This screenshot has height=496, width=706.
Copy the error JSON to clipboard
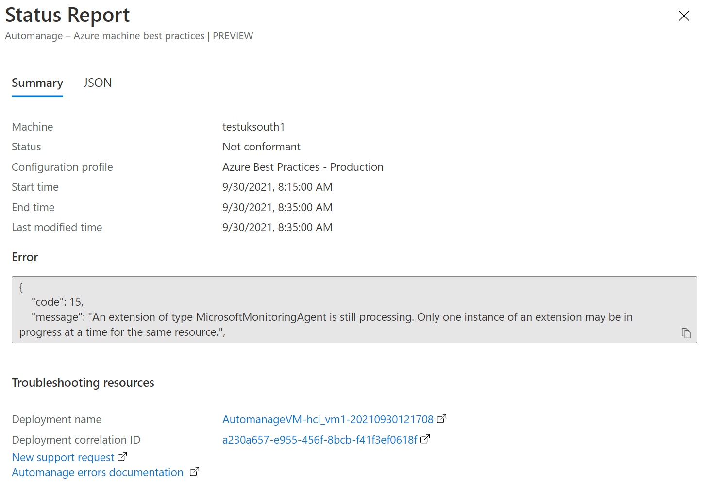[686, 333]
